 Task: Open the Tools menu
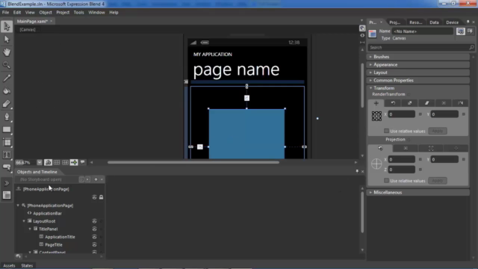(78, 13)
